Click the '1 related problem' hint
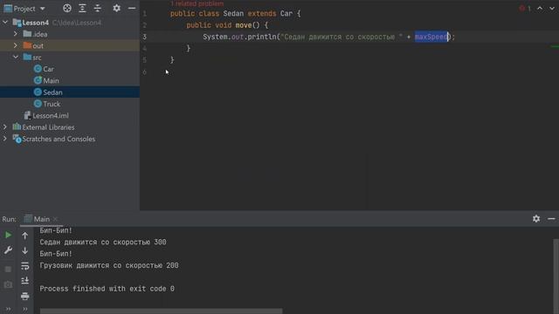This screenshot has width=559, height=314. [x=197, y=3]
